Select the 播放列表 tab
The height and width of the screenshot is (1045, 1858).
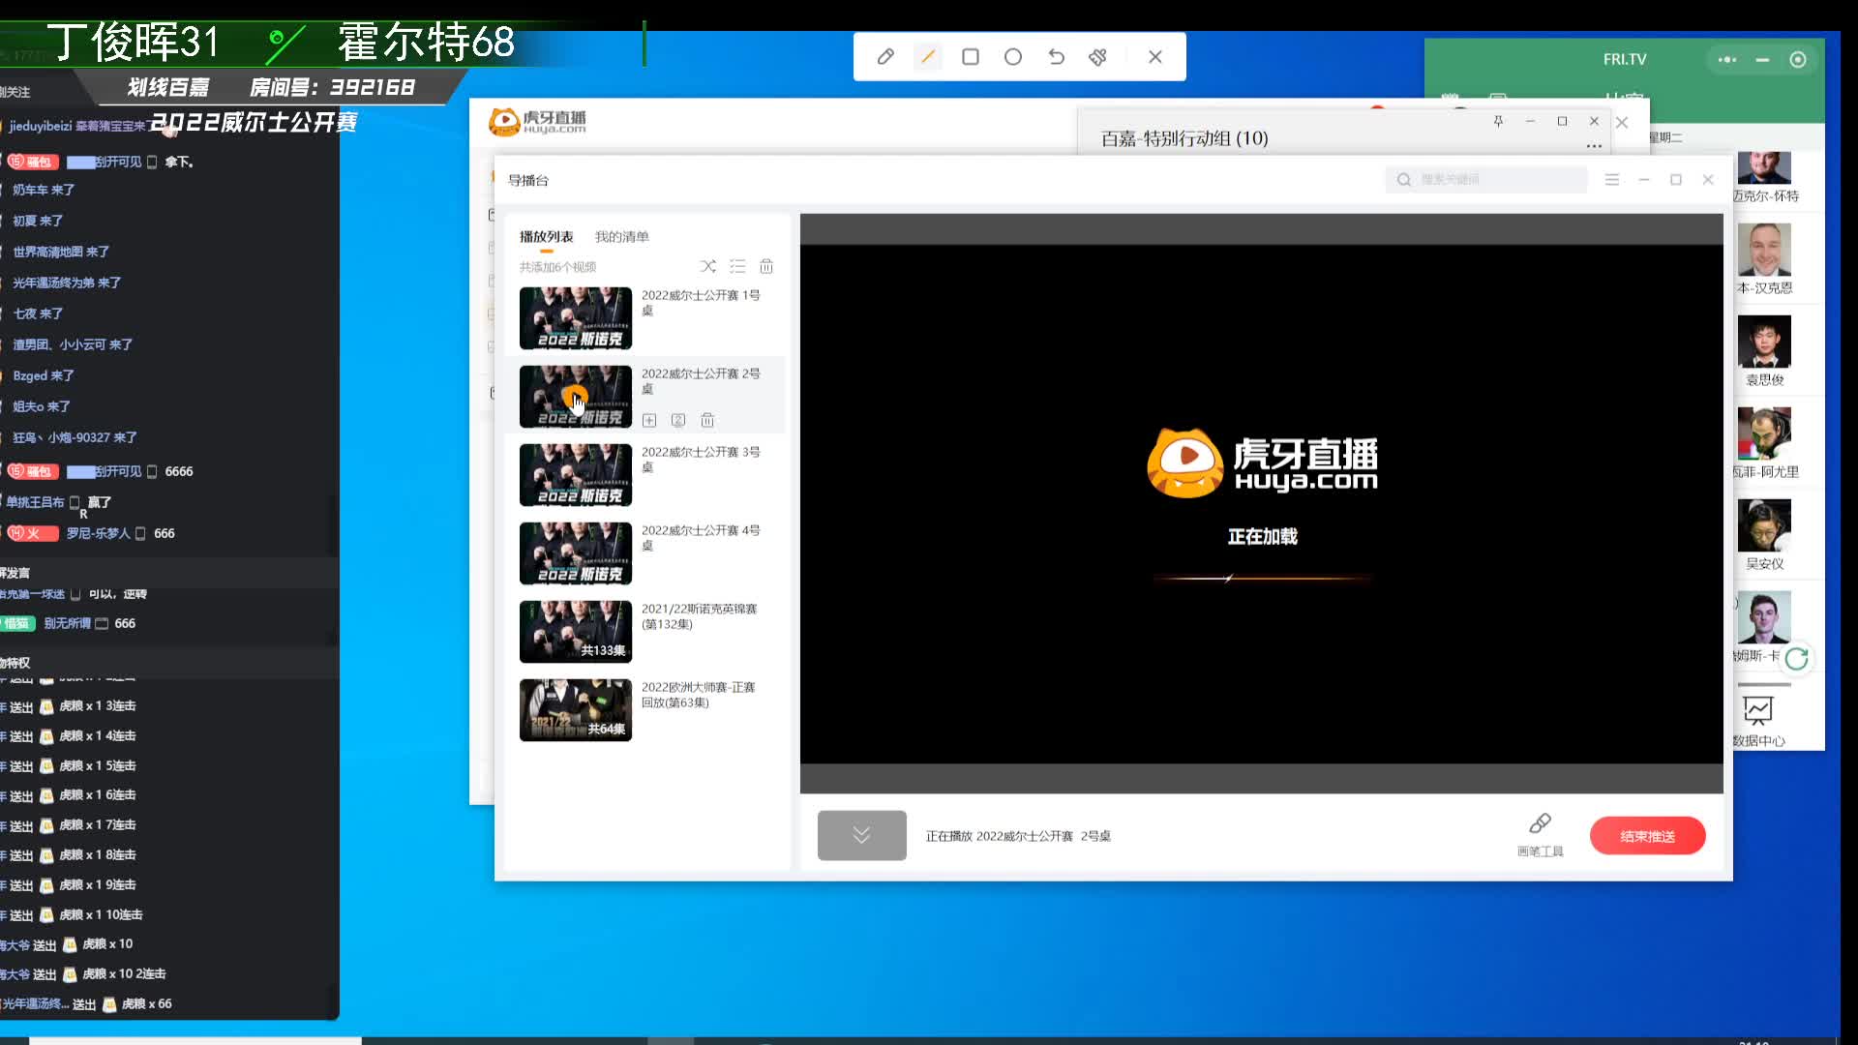(547, 235)
